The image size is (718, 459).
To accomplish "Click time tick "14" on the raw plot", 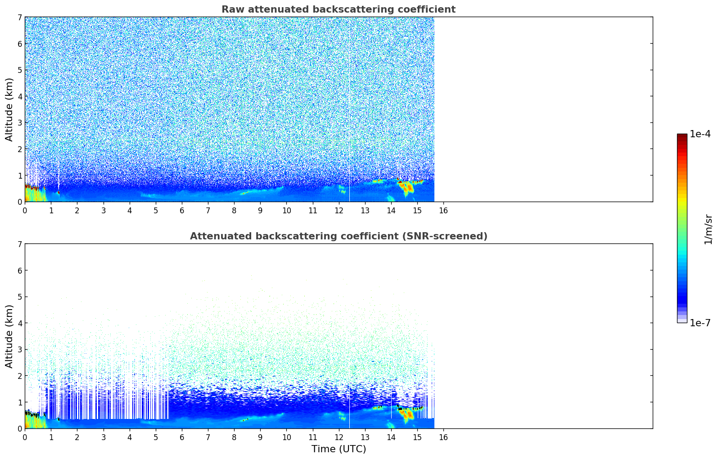I will (x=391, y=210).
